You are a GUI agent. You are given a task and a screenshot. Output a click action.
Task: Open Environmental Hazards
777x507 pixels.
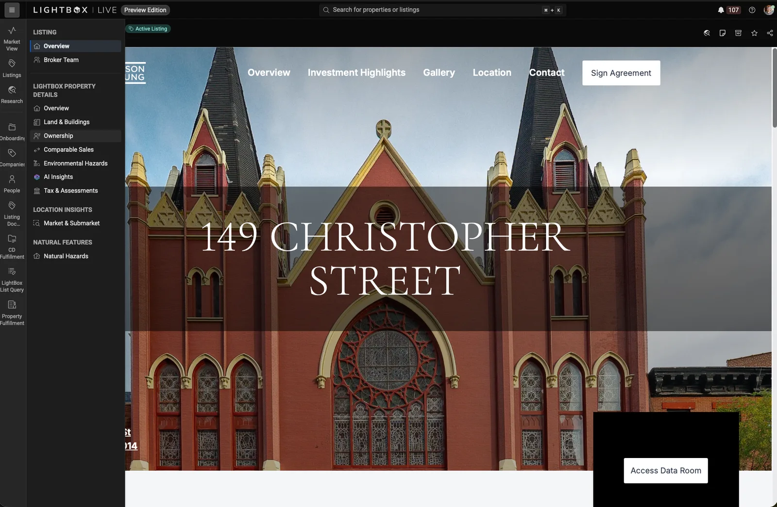75,164
